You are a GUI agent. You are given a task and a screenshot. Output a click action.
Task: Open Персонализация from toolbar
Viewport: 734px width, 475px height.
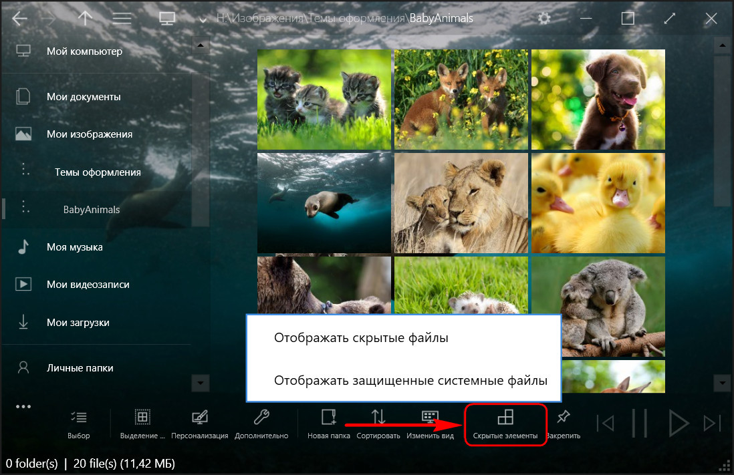(x=199, y=425)
